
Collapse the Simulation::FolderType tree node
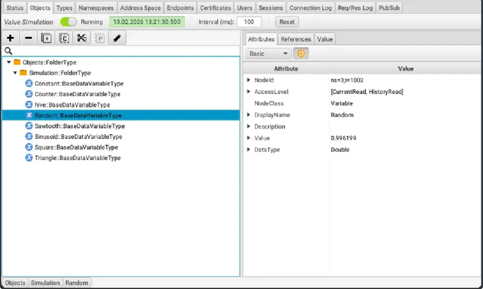tap(15, 73)
